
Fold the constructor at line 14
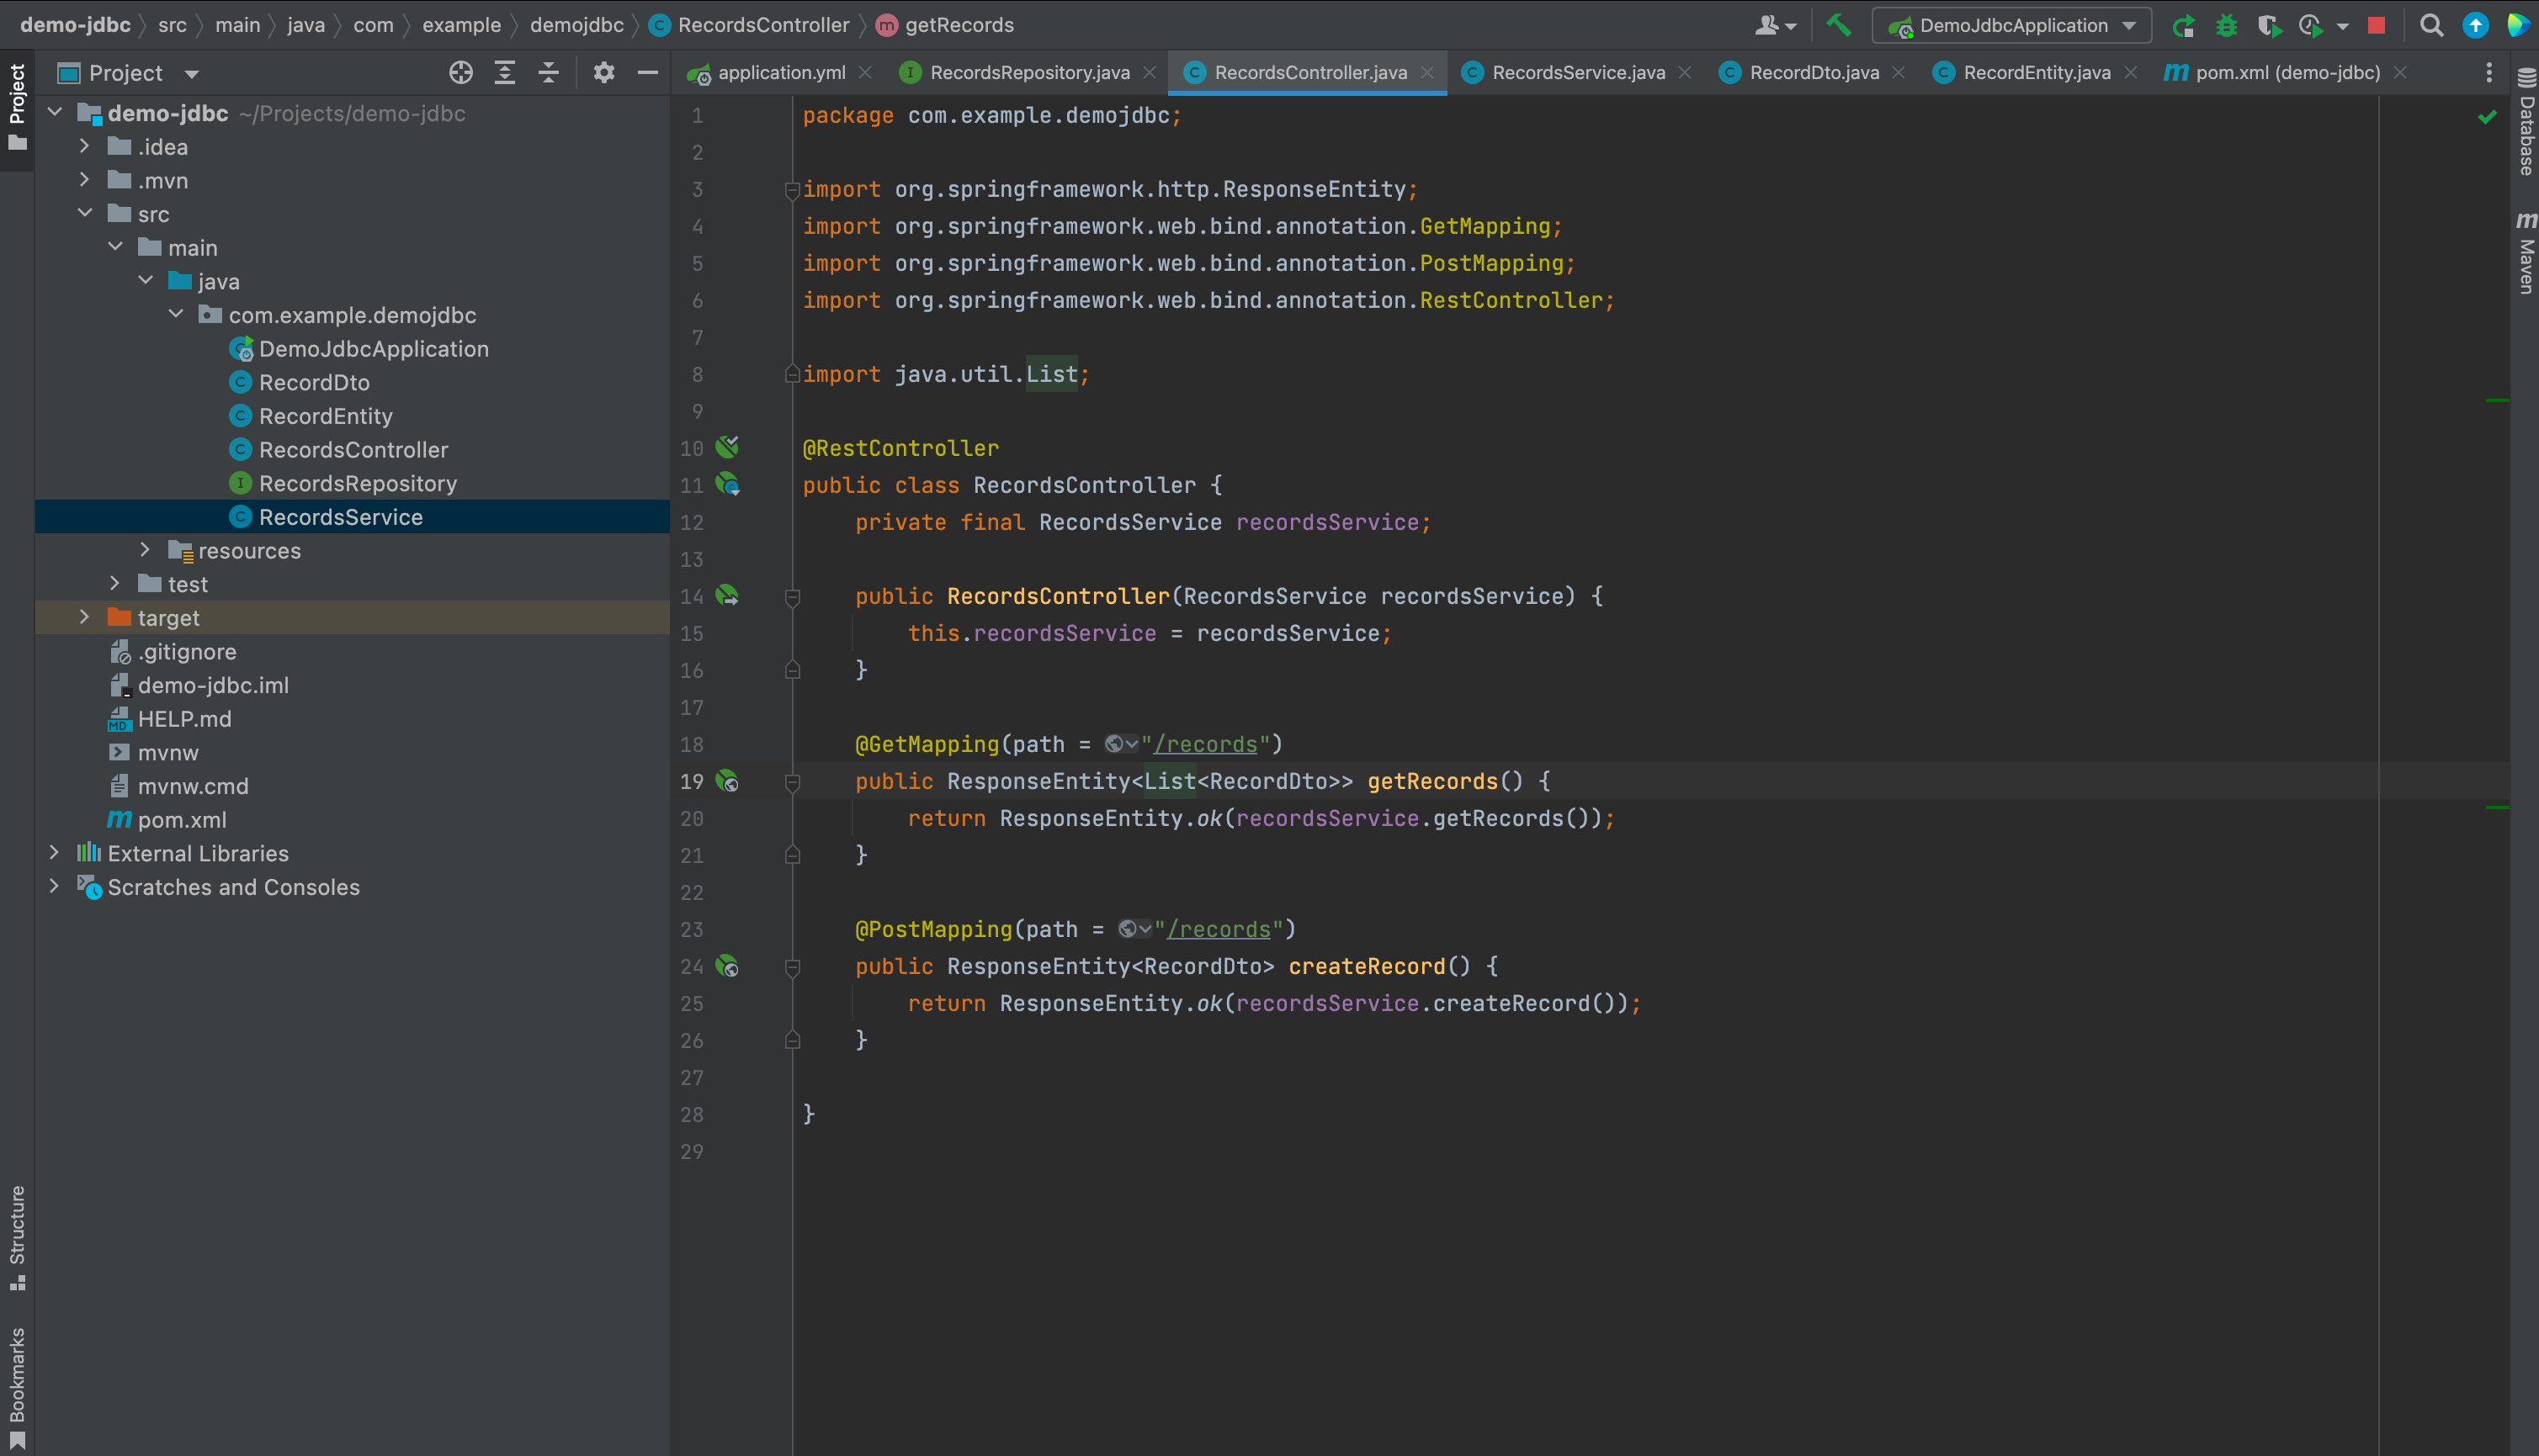[792, 597]
